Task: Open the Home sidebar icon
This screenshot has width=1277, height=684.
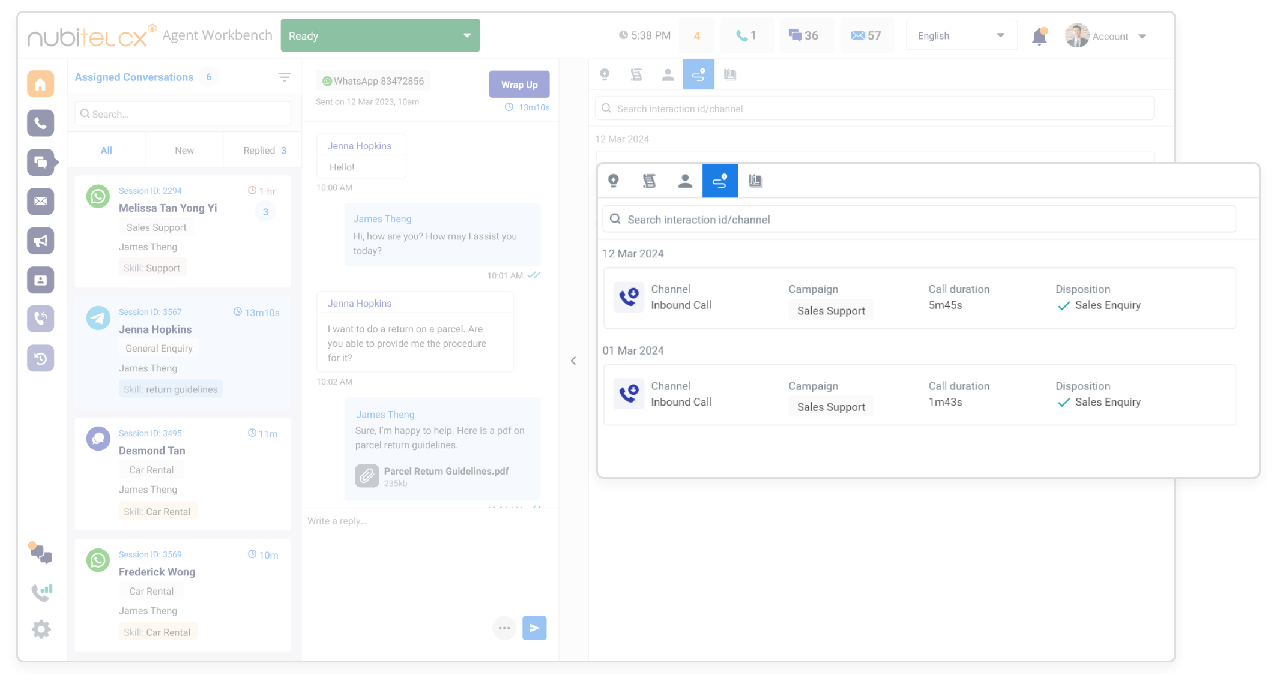Action: [40, 84]
